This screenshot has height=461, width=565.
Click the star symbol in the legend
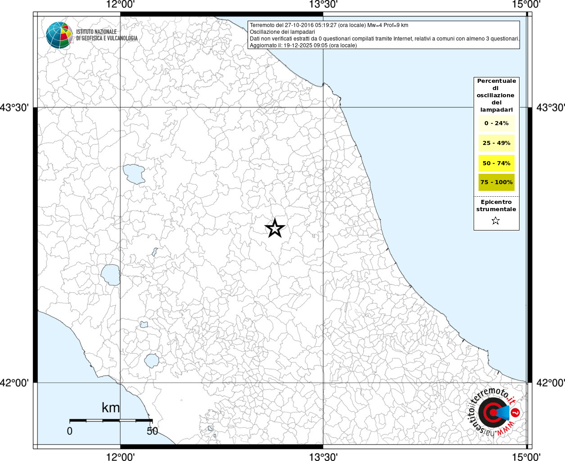(496, 221)
